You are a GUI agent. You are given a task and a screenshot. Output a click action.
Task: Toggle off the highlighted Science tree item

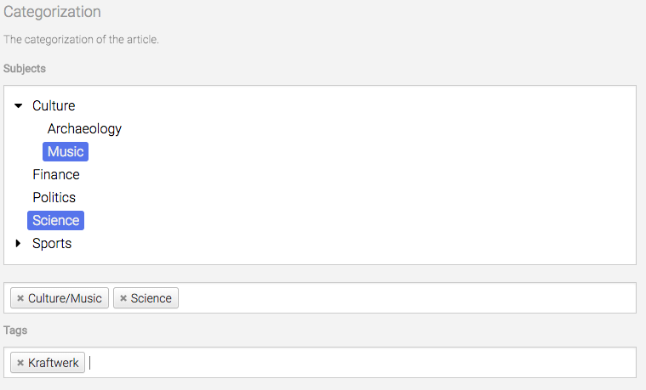[x=56, y=221]
